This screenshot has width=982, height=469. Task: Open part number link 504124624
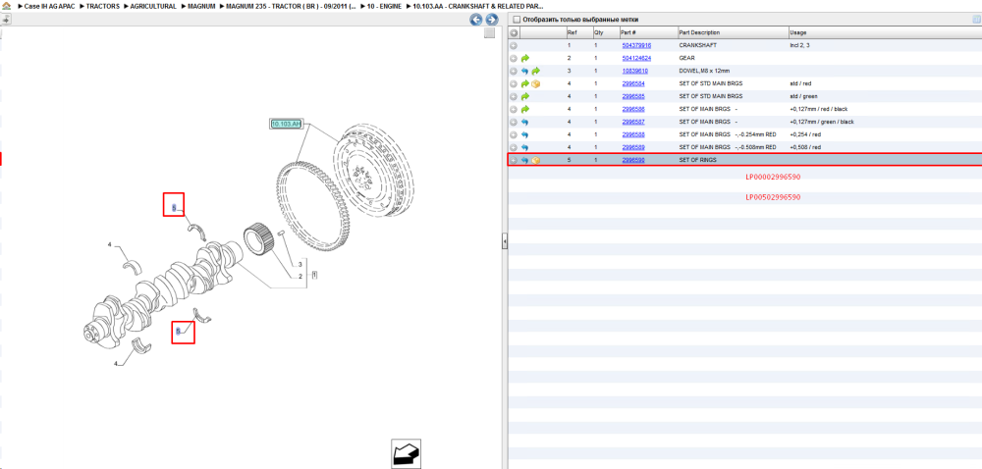636,58
